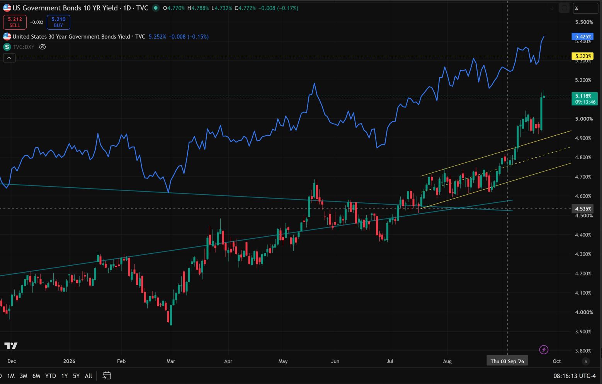Screen dimensions: 602x384
Task: Select the 1M time range
Action: pyautogui.click(x=11, y=376)
